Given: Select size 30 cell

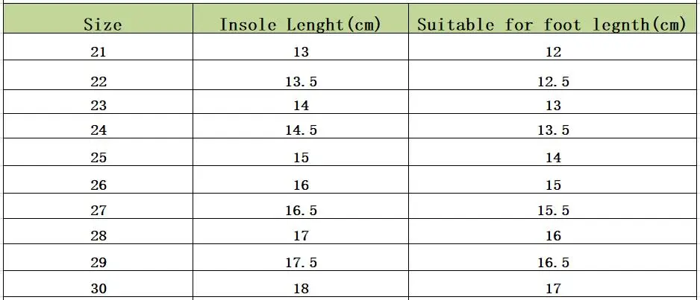Looking at the screenshot, I should tap(99, 288).
